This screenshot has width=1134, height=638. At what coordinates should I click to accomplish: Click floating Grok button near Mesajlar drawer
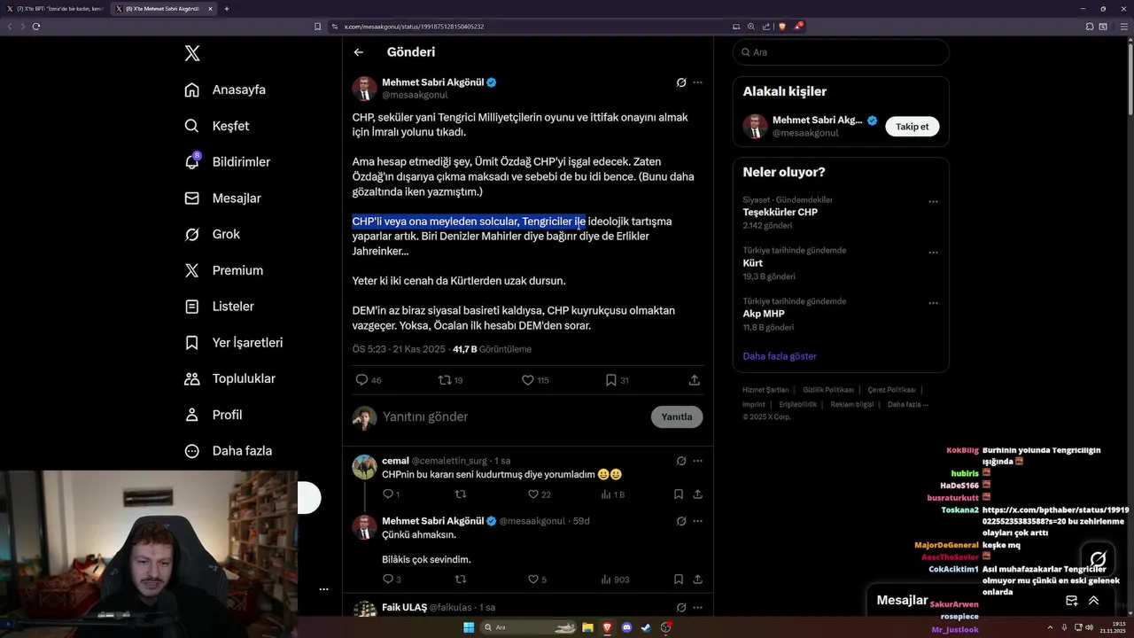coord(1099,559)
